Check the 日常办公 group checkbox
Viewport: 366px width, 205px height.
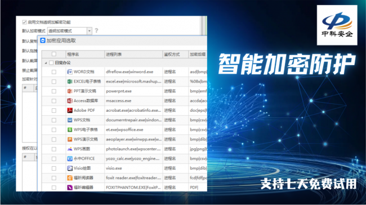[x=51, y=63]
